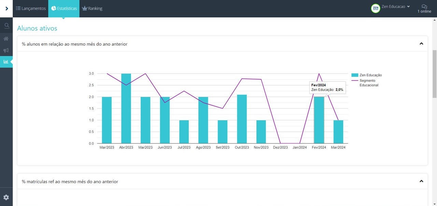This screenshot has height=206, width=437.
Task: Click the Abr/2023 bar
Action: 126,108
